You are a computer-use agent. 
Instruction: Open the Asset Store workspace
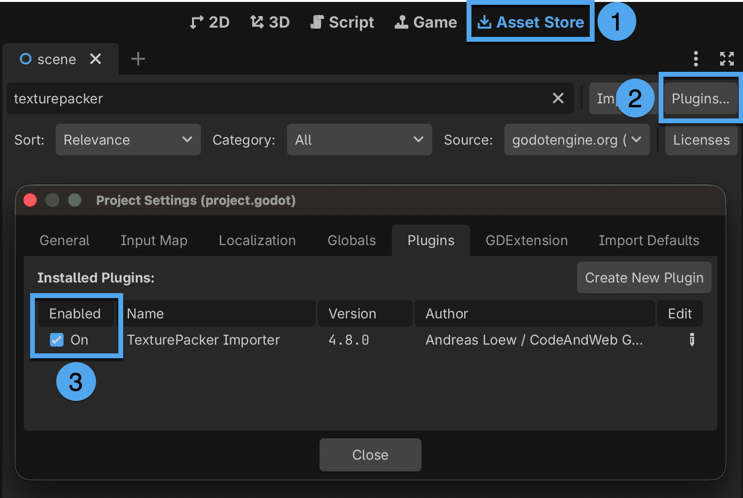click(531, 22)
